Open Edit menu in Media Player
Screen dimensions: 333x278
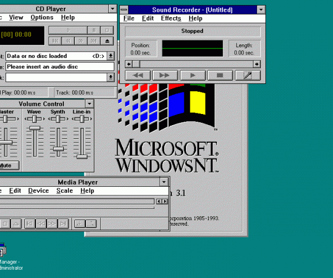15,191
